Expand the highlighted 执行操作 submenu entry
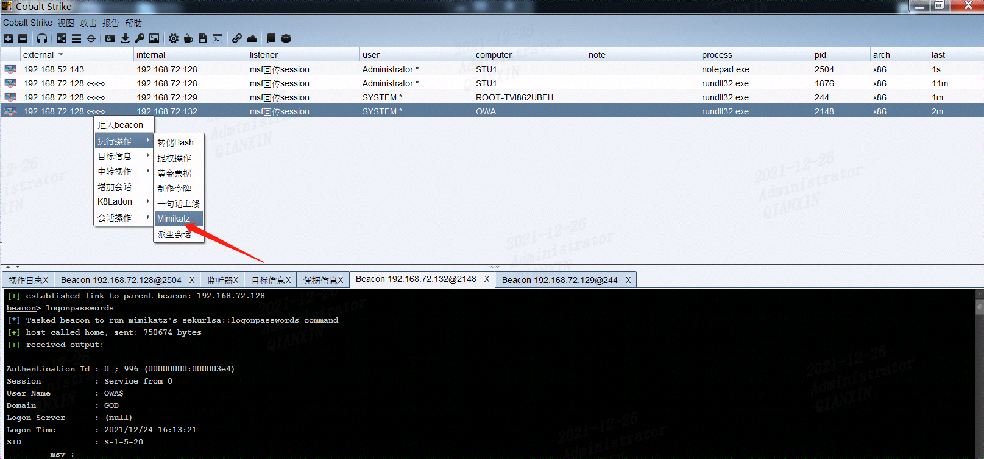 coord(124,141)
